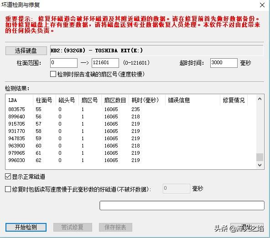Click the 柱面号 column header
The height and width of the screenshot is (238, 270).
[44, 100]
